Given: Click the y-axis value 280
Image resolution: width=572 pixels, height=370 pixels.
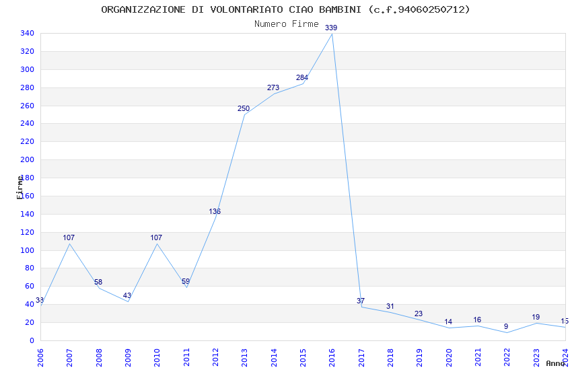Looking at the screenshot, I should (x=28, y=88).
